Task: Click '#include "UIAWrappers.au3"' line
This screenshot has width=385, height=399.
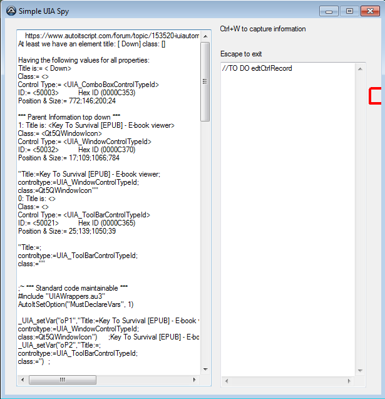Action: 61,296
